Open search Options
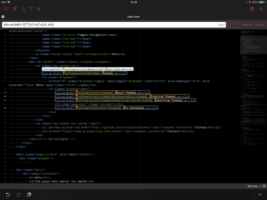267x200 pixels. (247, 25)
